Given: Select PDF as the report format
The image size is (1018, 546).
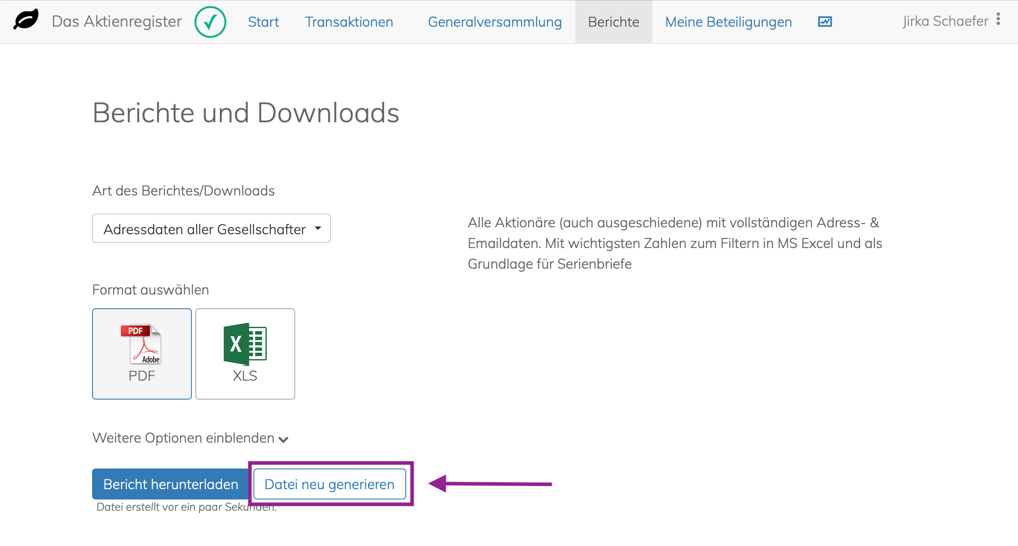Looking at the screenshot, I should coord(142,354).
